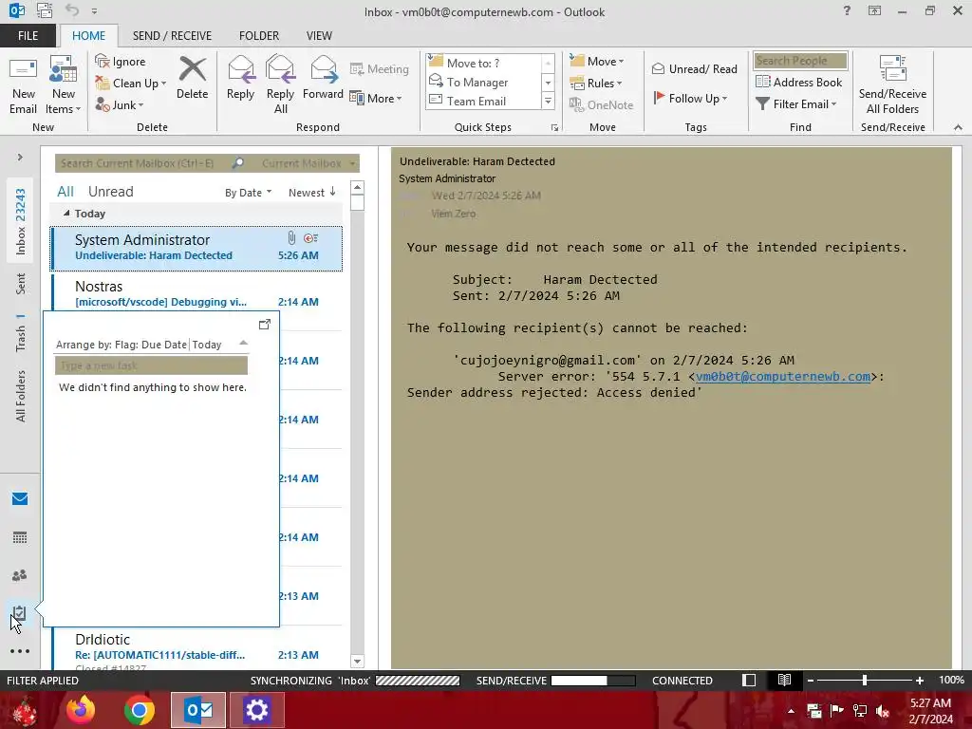The height and width of the screenshot is (729, 972).
Task: Switch to Reading view in the status bar
Action: click(x=784, y=680)
